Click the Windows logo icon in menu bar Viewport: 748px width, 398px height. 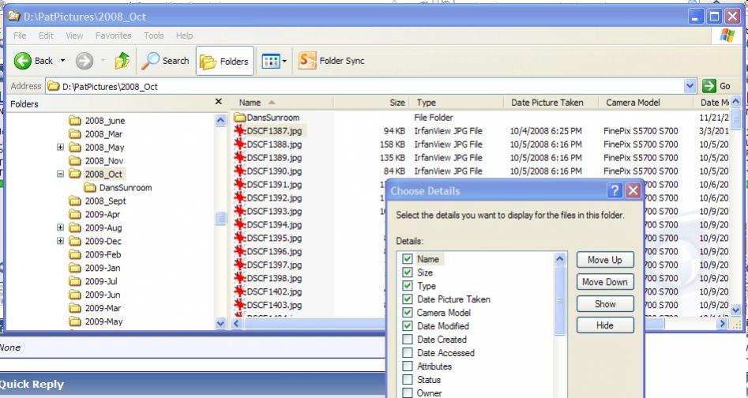(x=727, y=35)
